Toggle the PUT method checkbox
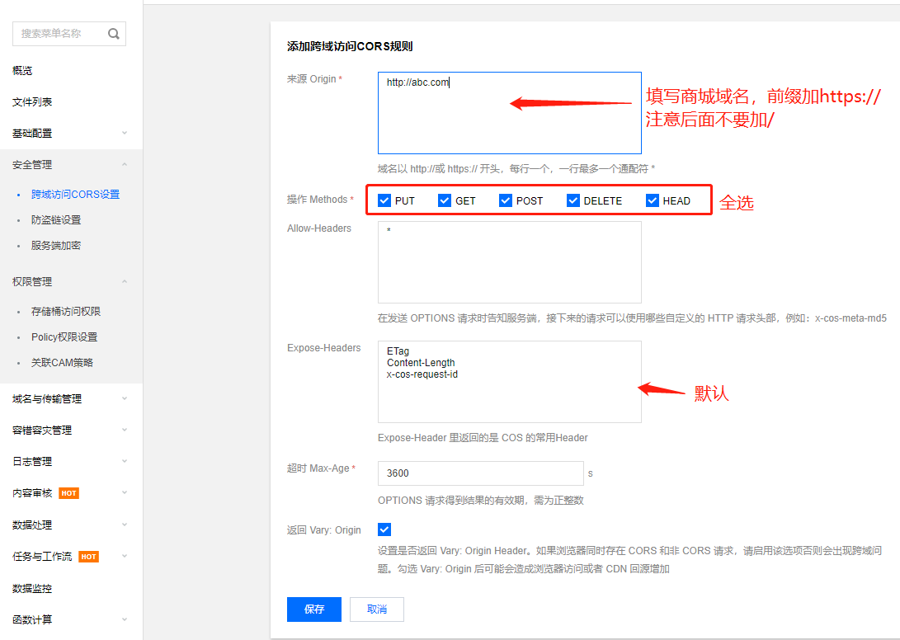 pos(384,200)
